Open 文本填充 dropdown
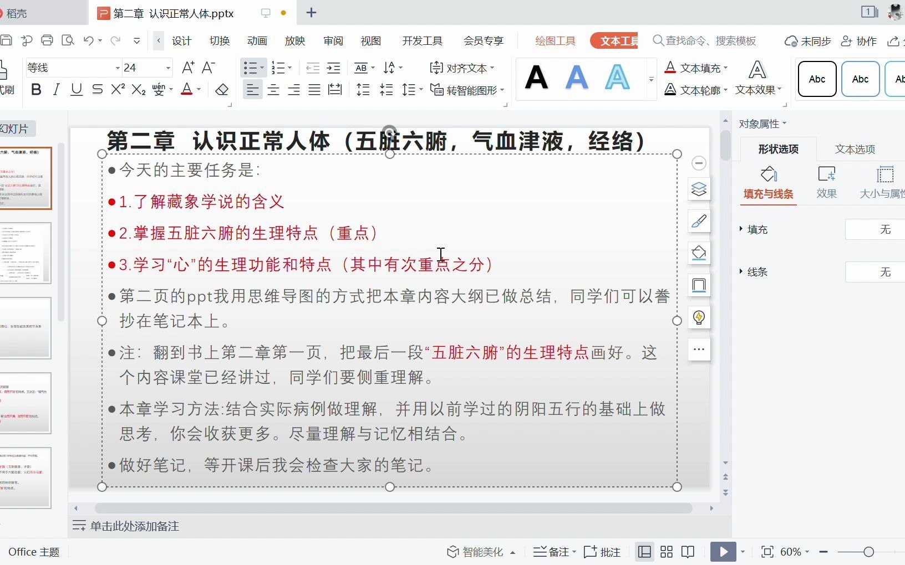 (x=725, y=68)
